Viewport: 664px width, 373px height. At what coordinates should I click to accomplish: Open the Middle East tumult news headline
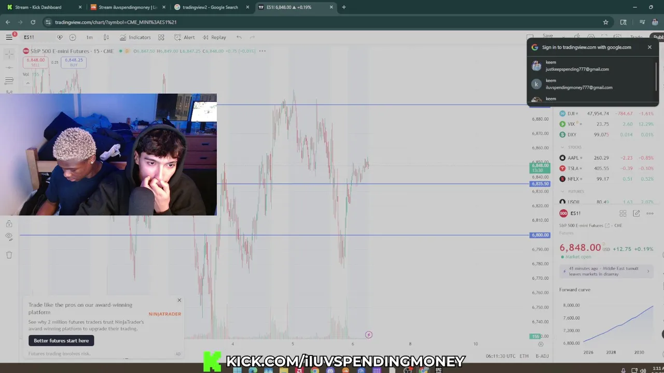[605, 271]
